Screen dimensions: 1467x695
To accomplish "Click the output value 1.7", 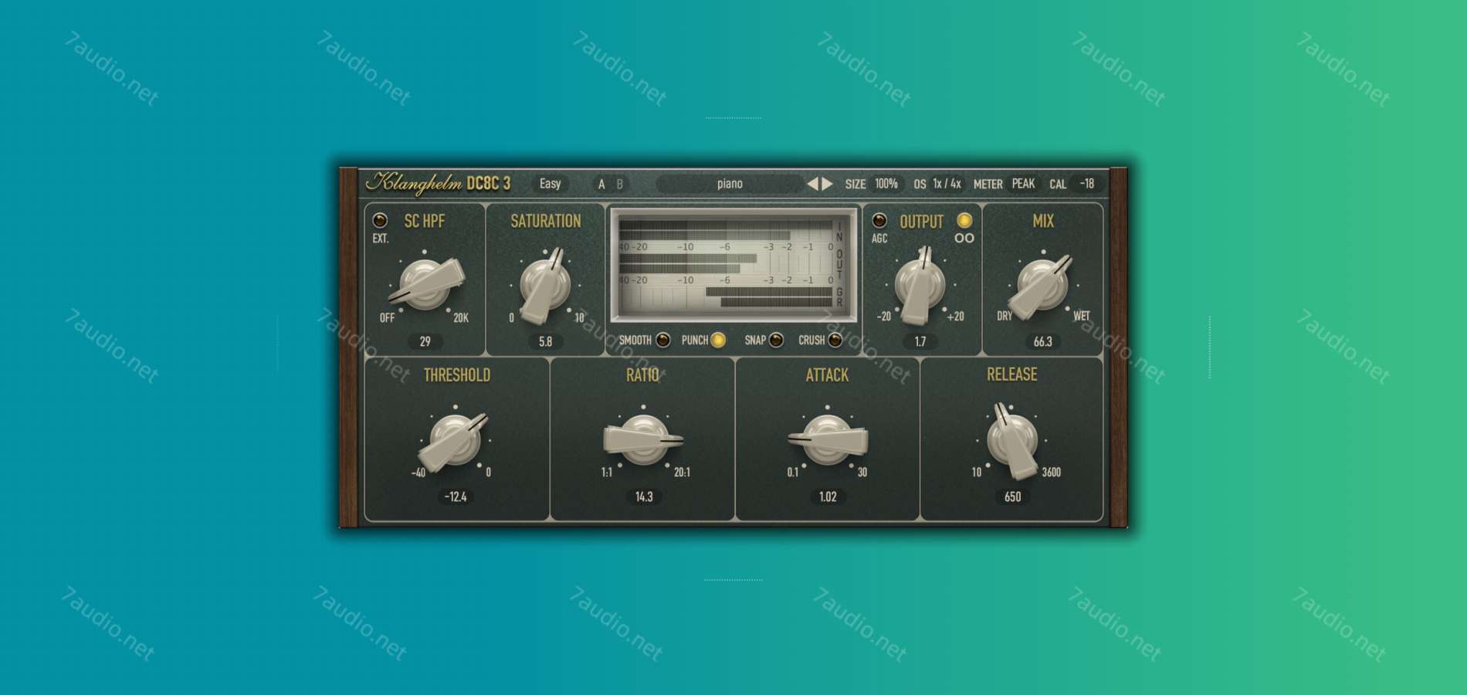I will click(x=920, y=341).
